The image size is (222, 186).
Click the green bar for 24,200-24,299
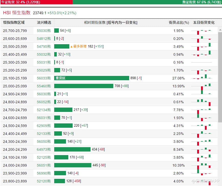(x=72, y=149)
